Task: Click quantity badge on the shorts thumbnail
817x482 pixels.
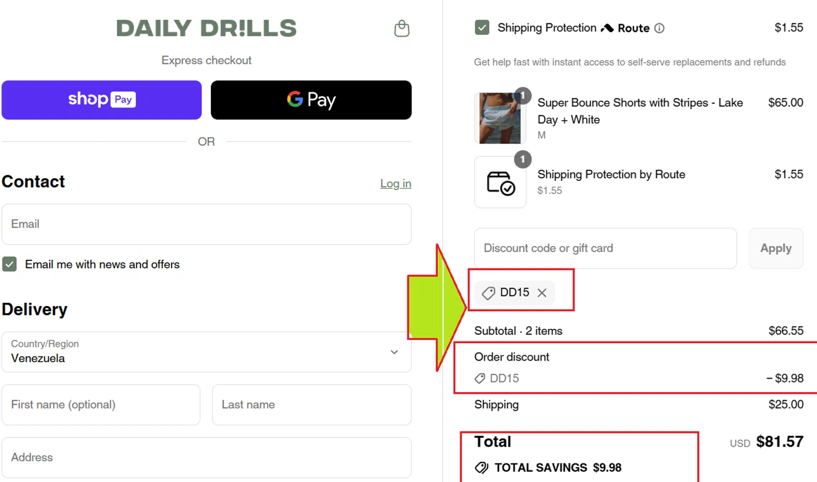Action: click(x=522, y=96)
